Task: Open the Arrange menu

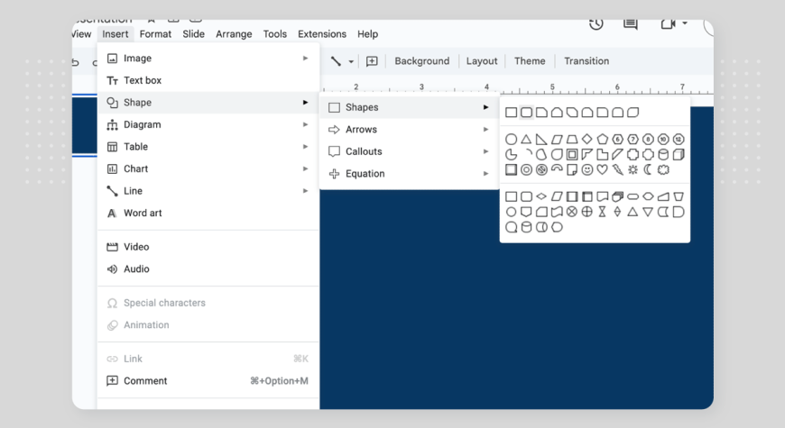Action: tap(234, 34)
